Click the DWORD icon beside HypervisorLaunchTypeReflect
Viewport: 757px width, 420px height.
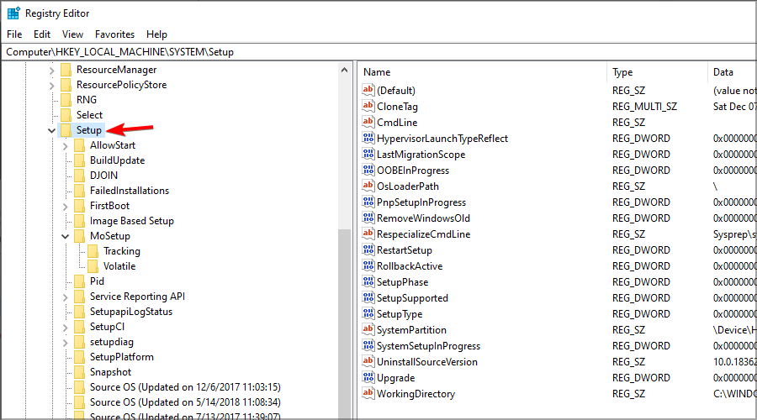368,139
